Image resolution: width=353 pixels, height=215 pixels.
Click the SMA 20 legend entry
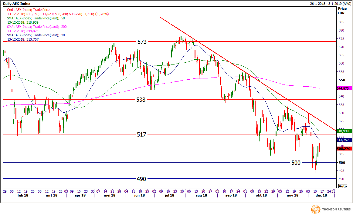36,35
